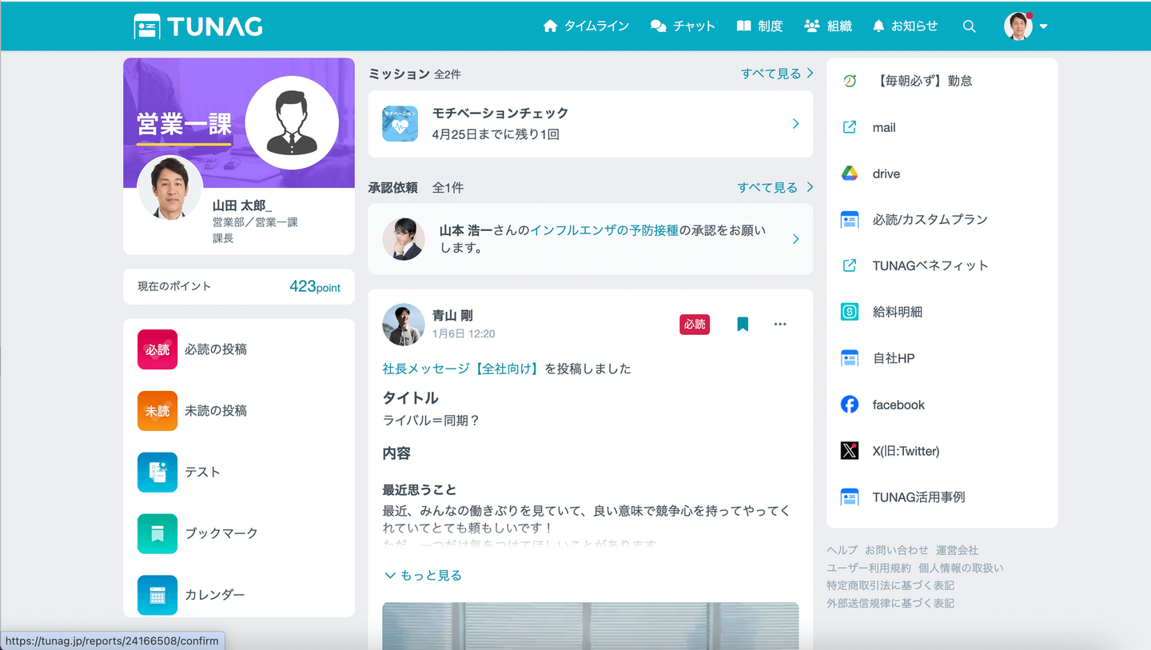Click the user avatar in the header
The width and height of the screenshot is (1151, 650).
1018,26
